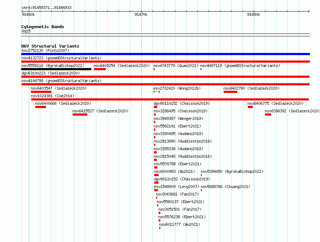Viewport: 320px width, 242px height.
Task: Click the 91460k ruler position label
Action: click(28, 14)
